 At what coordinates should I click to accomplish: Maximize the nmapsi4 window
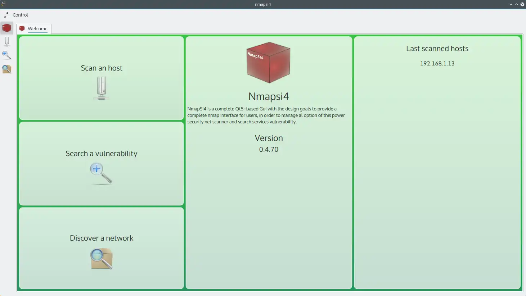point(516,4)
